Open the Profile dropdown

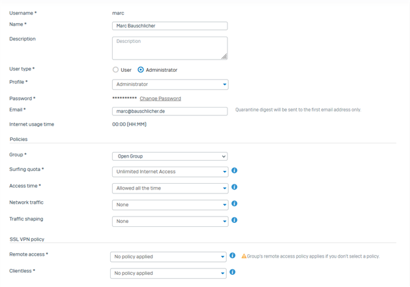pyautogui.click(x=170, y=85)
